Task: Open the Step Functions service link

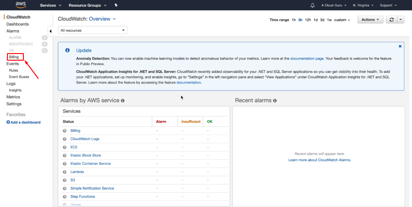Action: [x=83, y=197]
